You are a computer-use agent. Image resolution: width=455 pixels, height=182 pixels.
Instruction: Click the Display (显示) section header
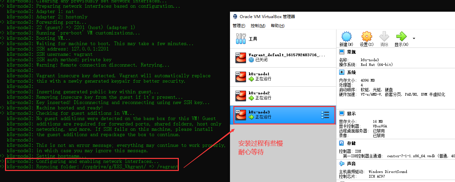pos(351,113)
